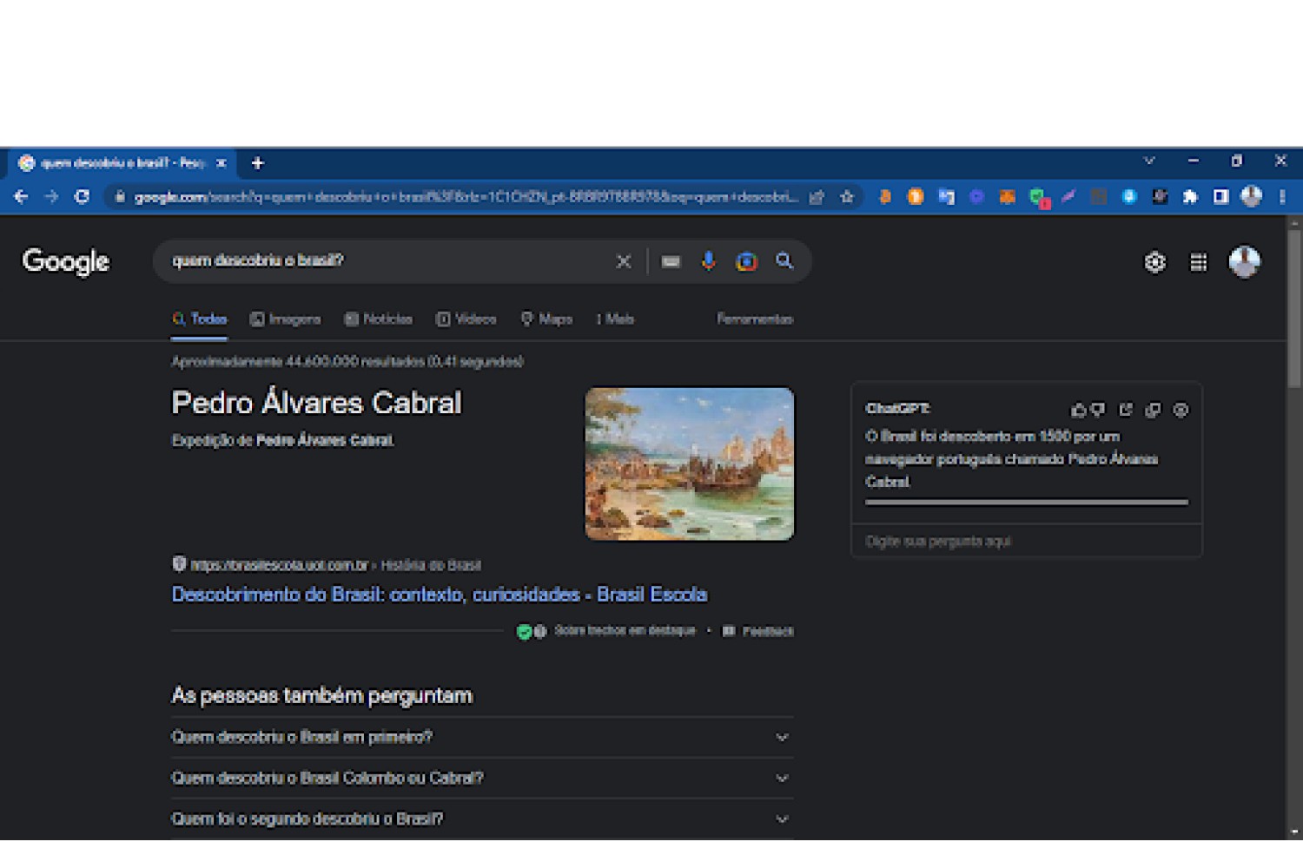The image size is (1303, 868).
Task: Expand 'Quem descobriu o Brasil em primeiro?'
Action: (x=482, y=737)
